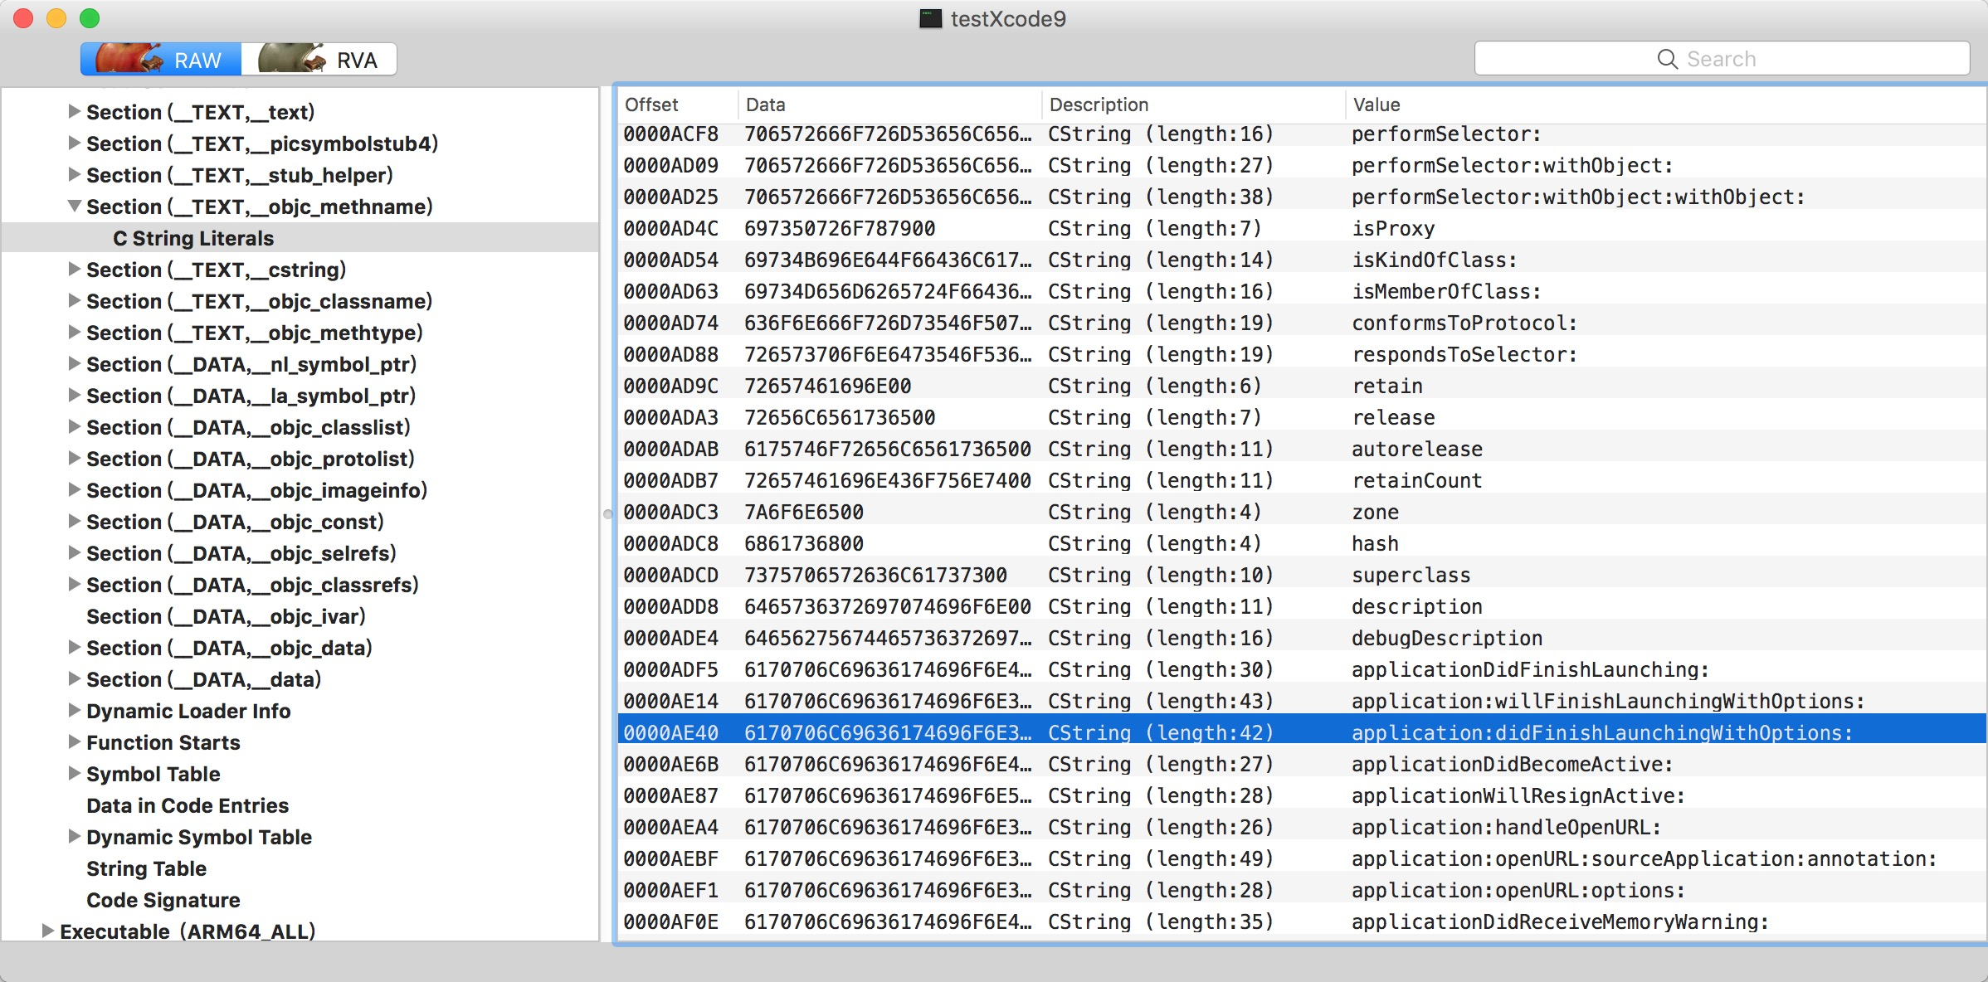The height and width of the screenshot is (982, 1988).
Task: Expand Section (__TEXT,__picsymbolstub4)
Action: pyautogui.click(x=74, y=143)
